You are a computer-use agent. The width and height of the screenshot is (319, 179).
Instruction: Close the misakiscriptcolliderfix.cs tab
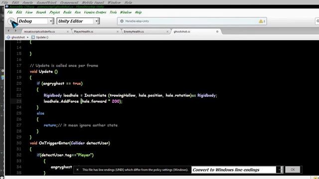[x=68, y=32]
